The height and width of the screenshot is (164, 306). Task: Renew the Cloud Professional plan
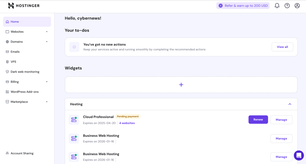(258, 119)
